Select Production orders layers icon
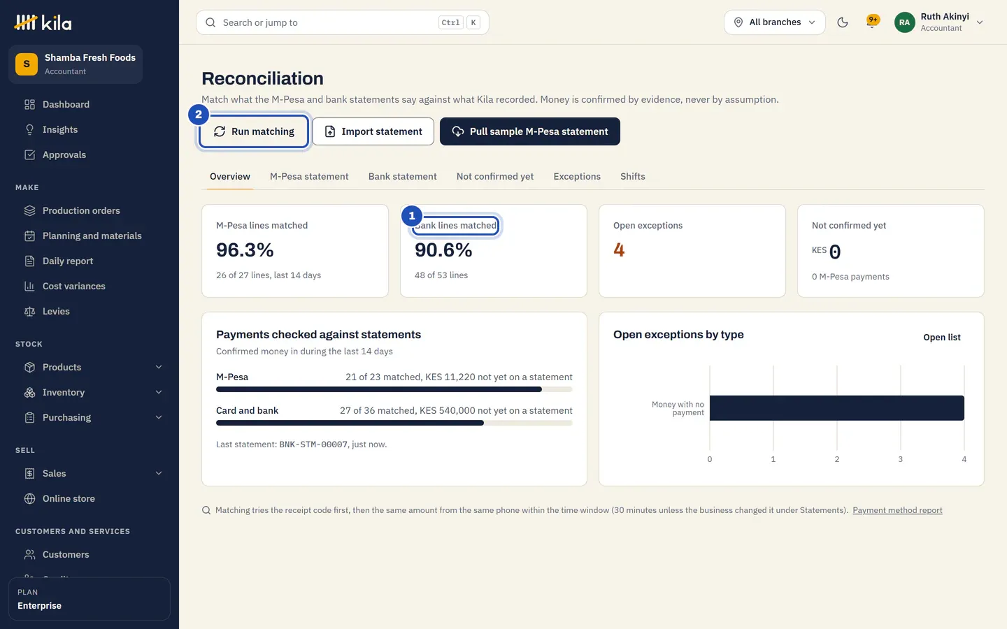The height and width of the screenshot is (629, 1007). pyautogui.click(x=29, y=210)
